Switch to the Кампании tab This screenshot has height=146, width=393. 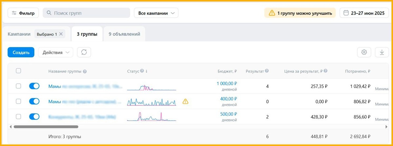19,34
